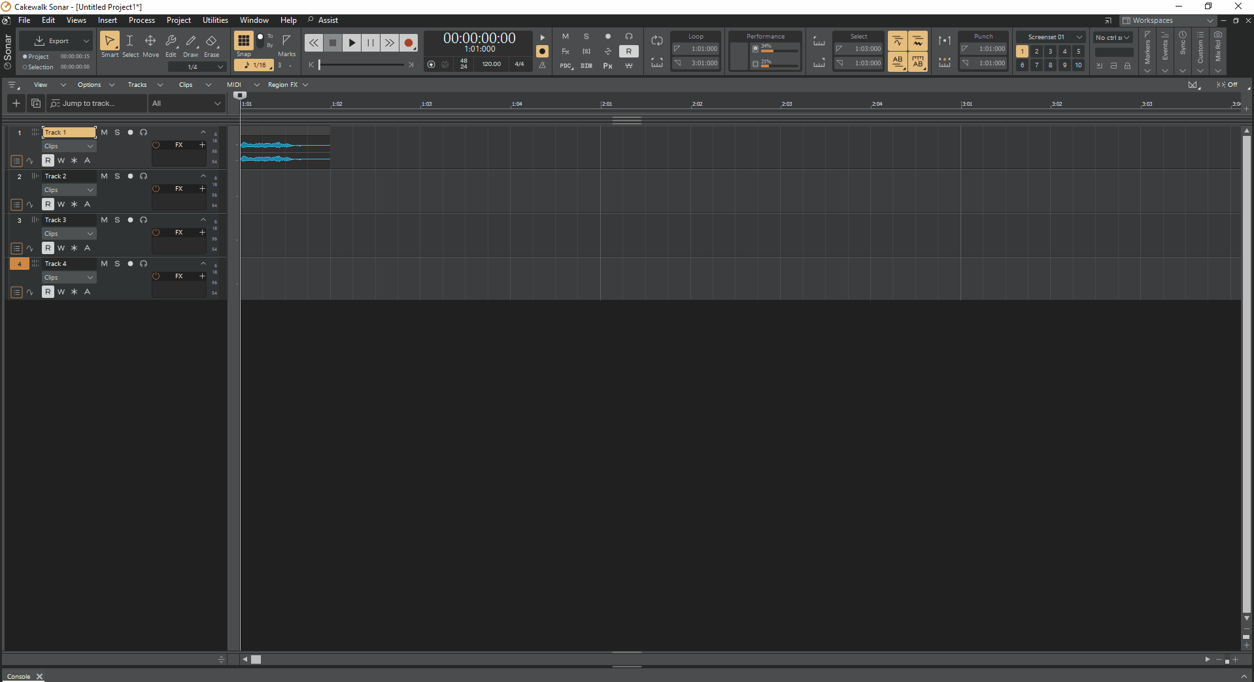
Task: Start playback with the Play button
Action: click(x=352, y=43)
